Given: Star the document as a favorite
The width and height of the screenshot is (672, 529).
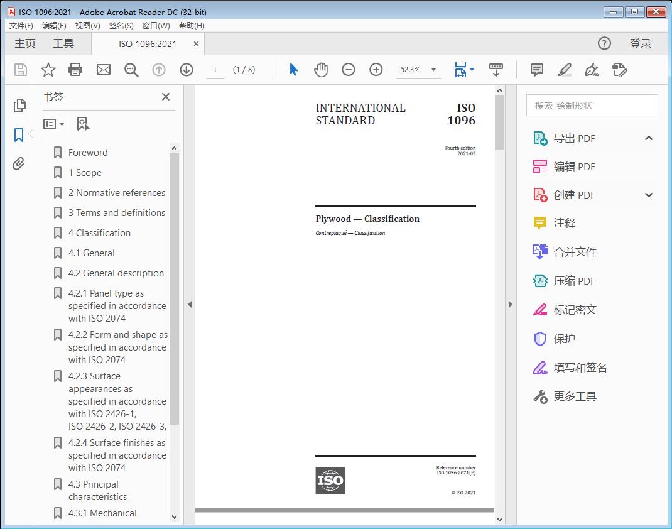Looking at the screenshot, I should click(x=48, y=70).
